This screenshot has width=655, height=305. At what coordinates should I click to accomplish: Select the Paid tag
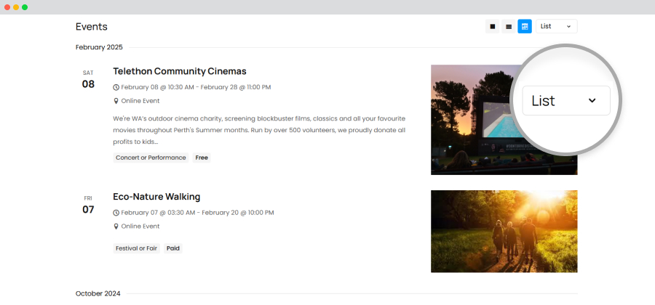pyautogui.click(x=173, y=248)
